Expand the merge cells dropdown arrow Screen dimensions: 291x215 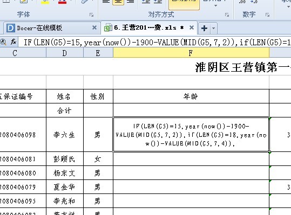click(x=215, y=6)
